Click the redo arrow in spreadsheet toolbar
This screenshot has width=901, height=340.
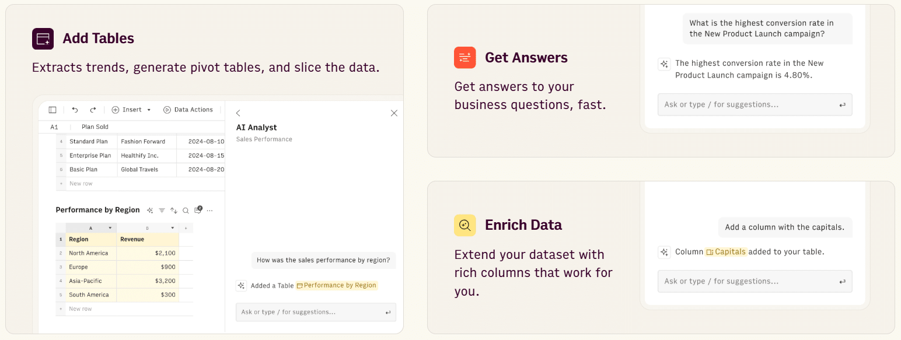point(93,110)
